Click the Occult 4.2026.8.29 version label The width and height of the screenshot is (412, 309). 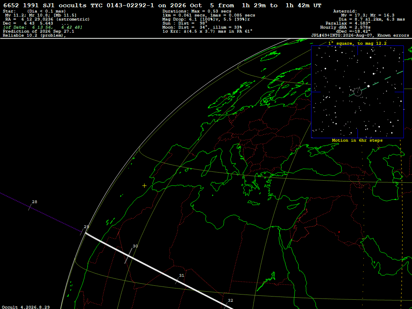tap(26, 307)
